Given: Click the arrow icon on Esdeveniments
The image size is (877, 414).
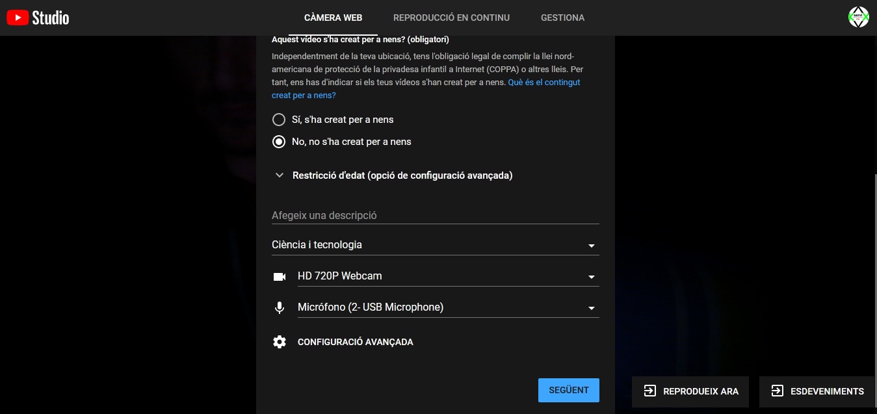Looking at the screenshot, I should tap(777, 391).
